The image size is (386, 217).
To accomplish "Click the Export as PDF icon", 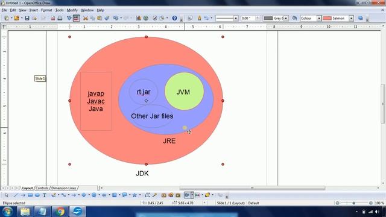I will tap(52, 18).
